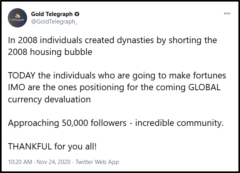Click the Gold Telegraph profile avatar

(17, 18)
